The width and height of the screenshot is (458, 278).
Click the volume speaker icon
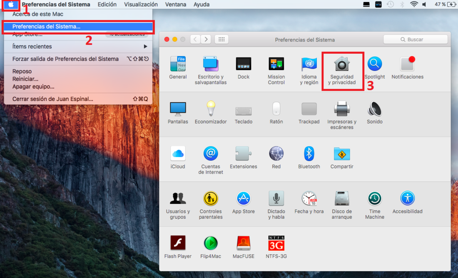click(x=424, y=5)
